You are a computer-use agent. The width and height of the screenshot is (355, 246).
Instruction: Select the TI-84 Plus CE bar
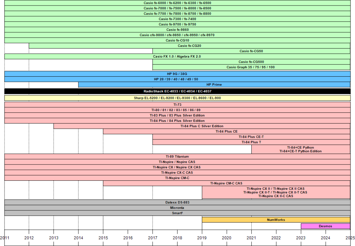(227, 132)
